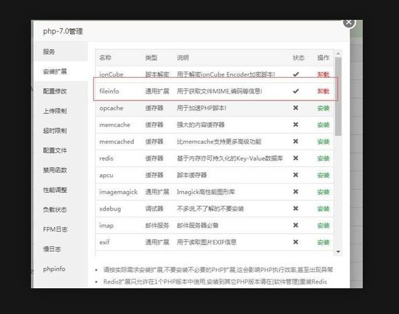399x314 pixels.
Task: Install the redis extension
Action: tap(323, 158)
